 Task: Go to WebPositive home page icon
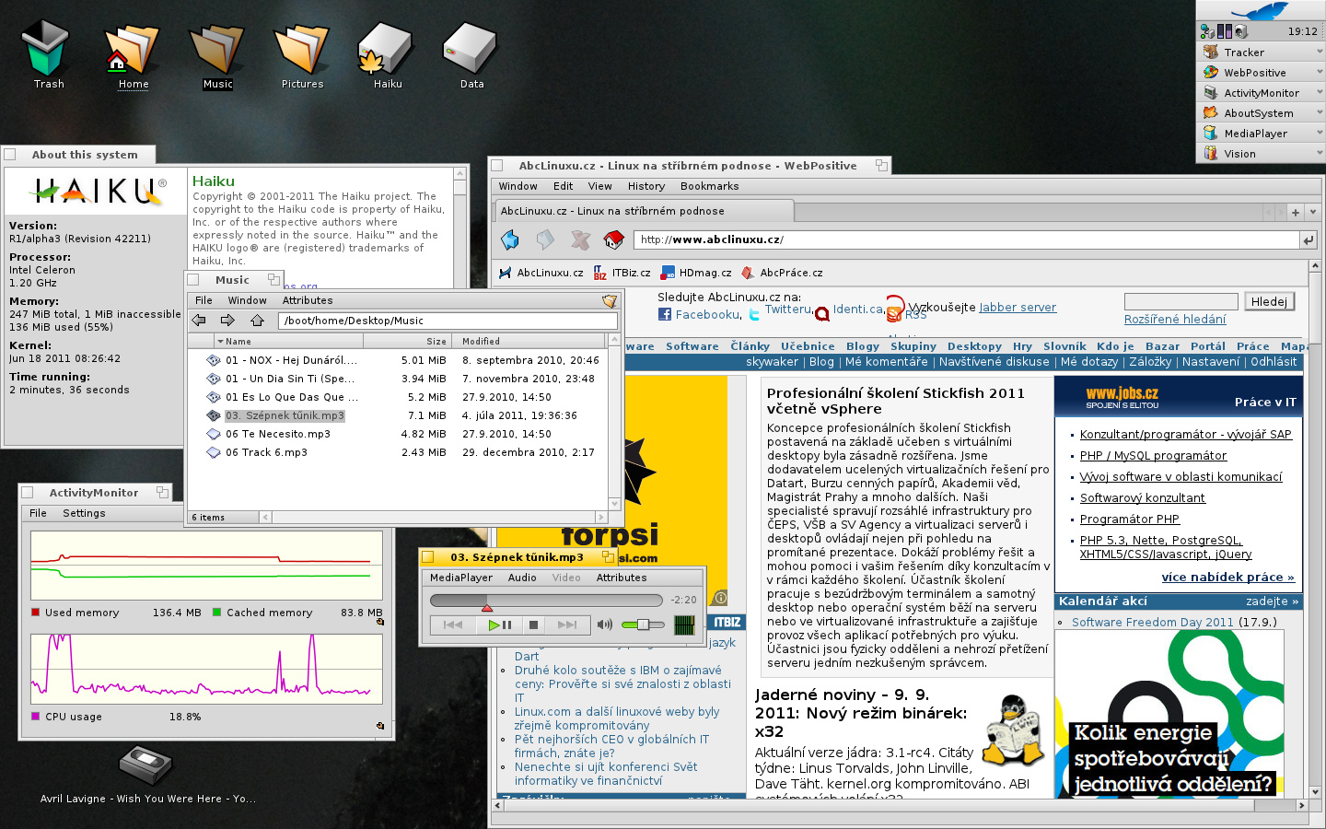tap(614, 239)
